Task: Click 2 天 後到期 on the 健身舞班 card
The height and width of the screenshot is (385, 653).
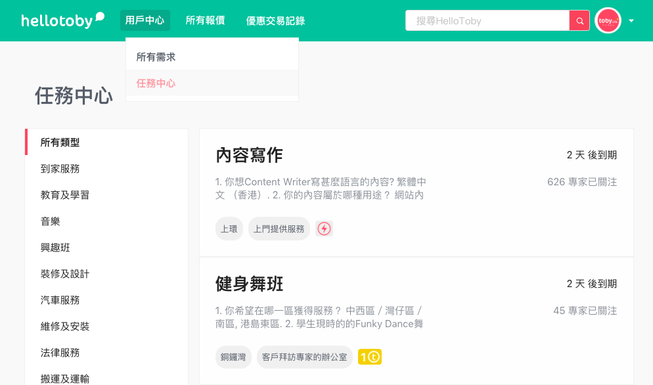Action: click(592, 284)
